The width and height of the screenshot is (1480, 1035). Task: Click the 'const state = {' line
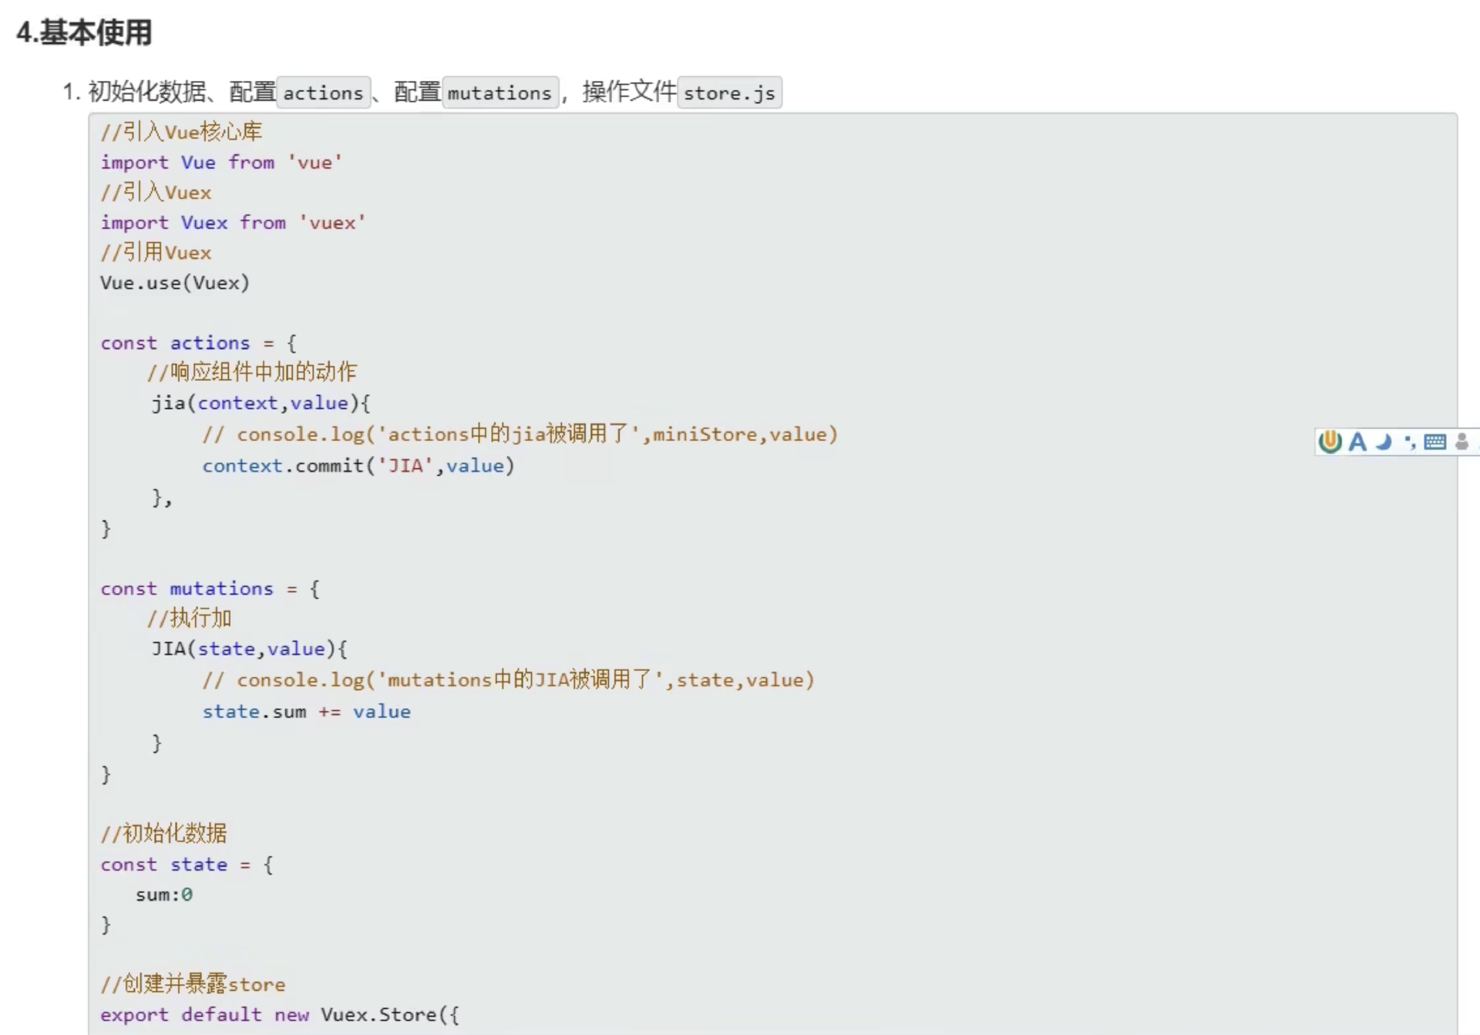187,865
